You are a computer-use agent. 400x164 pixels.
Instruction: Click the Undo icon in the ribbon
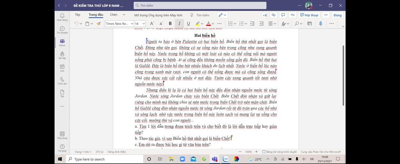coord(76,23)
